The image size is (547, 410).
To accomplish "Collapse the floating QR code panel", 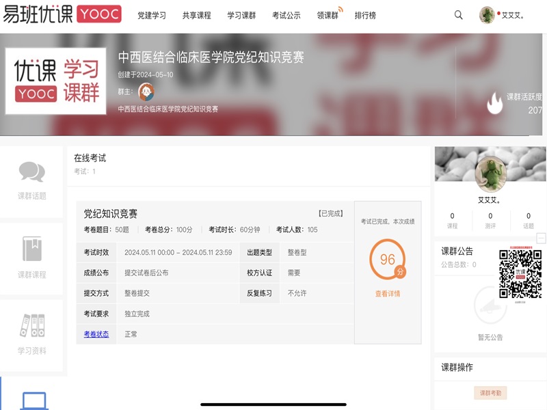I will click(x=541, y=238).
